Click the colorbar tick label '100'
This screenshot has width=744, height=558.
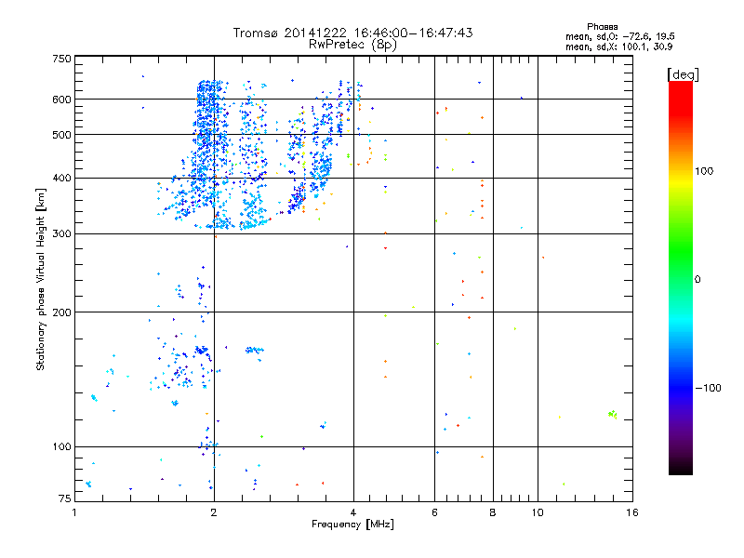(704, 171)
